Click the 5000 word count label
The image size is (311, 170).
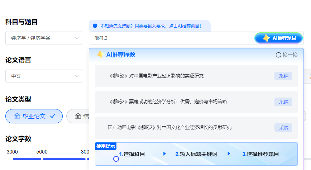coord(42,152)
